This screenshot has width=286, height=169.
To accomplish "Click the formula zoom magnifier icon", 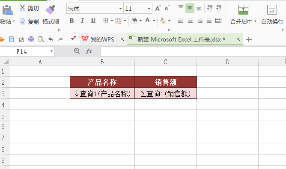I will tap(77, 51).
